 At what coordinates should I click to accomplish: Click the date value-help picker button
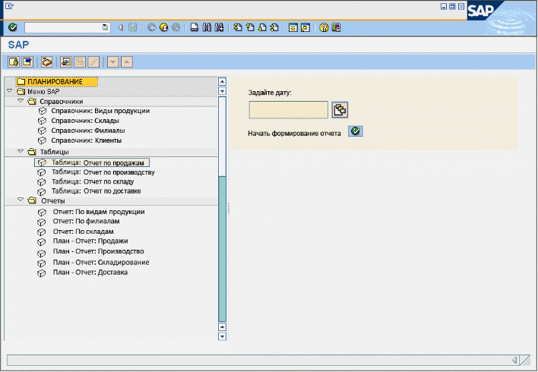[x=340, y=110]
